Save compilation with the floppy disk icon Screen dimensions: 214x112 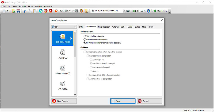click(x=18, y=11)
